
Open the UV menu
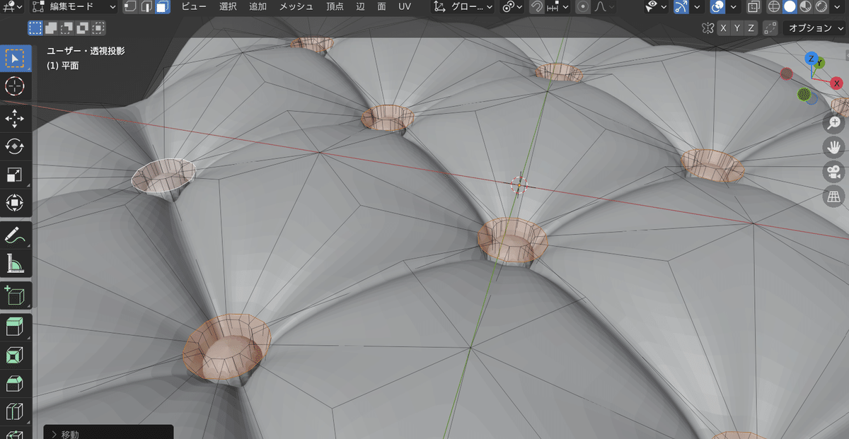(404, 7)
